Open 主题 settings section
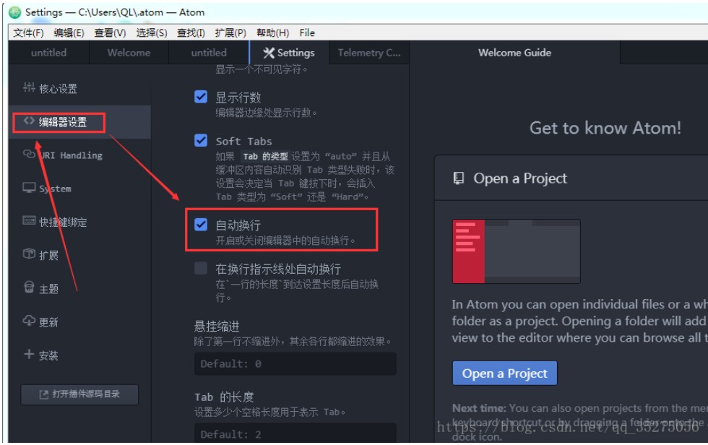This screenshot has height=445, width=708. [x=79, y=288]
